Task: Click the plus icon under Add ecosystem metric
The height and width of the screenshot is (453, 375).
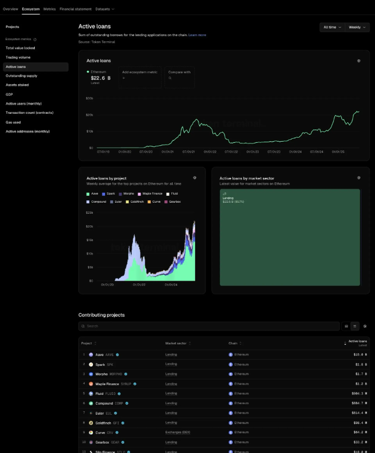Action: pos(124,78)
